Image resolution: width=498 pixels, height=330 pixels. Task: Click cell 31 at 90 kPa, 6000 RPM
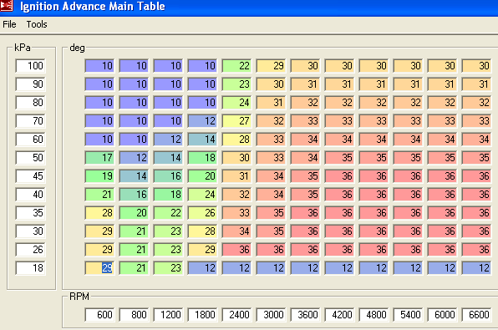click(442, 84)
